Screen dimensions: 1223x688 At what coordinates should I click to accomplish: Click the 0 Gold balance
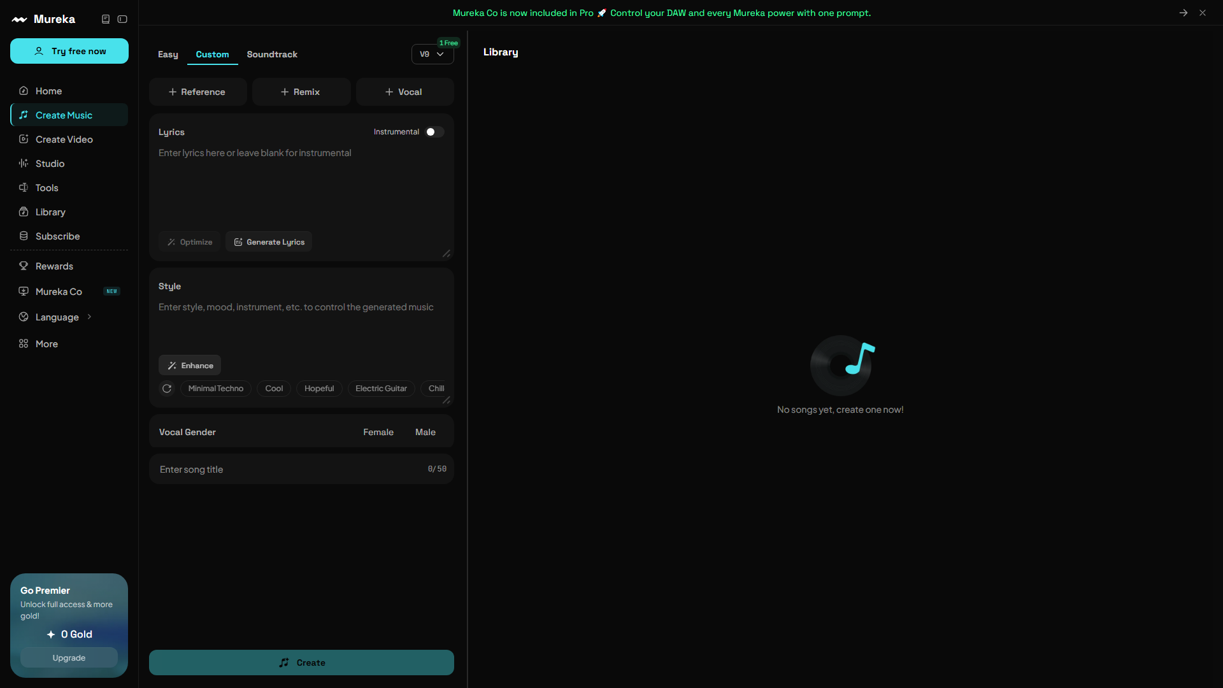(69, 634)
